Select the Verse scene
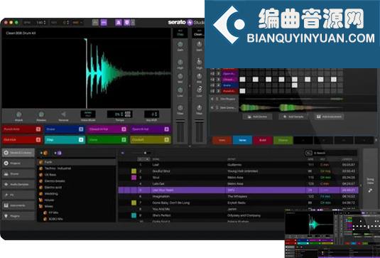380x258 pixels. (242, 140)
